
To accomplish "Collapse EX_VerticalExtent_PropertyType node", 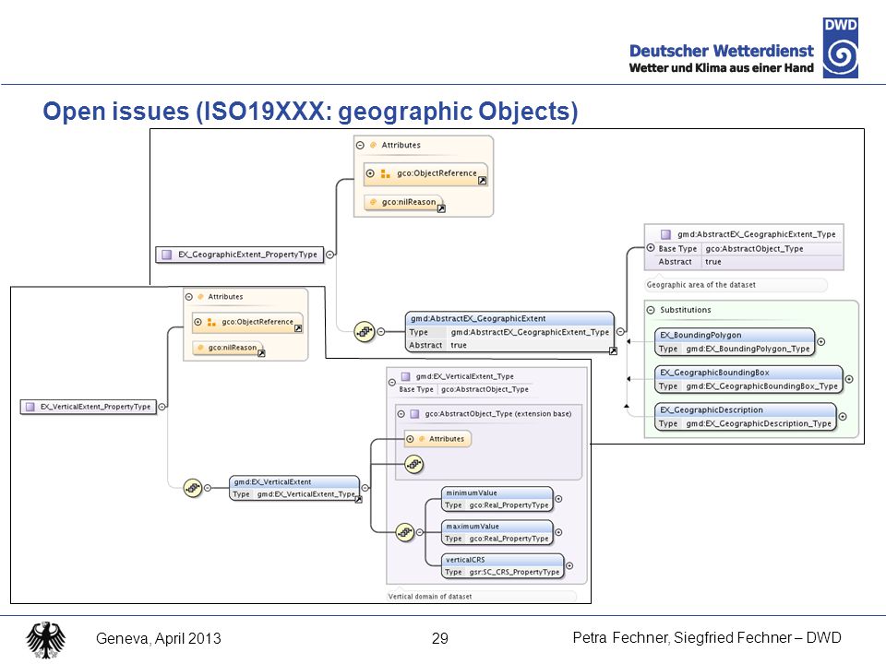I will (162, 407).
